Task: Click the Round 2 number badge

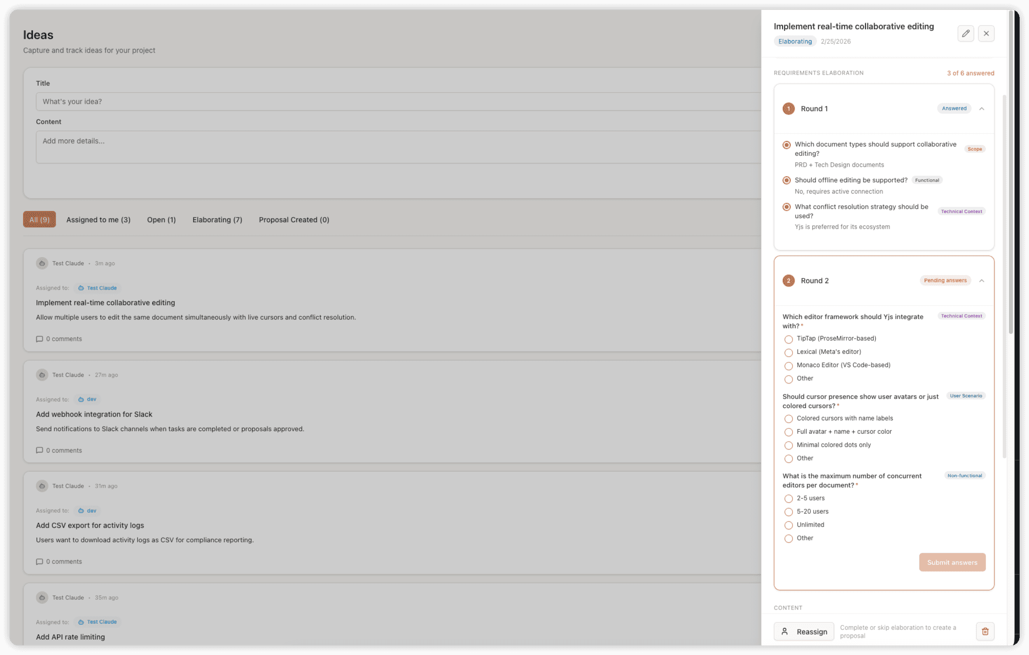Action: [788, 281]
